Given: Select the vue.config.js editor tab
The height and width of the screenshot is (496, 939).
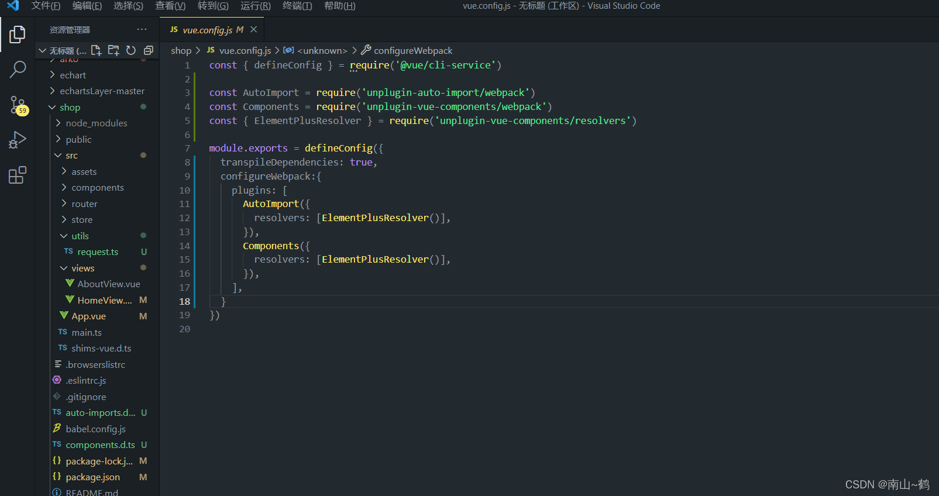Looking at the screenshot, I should pos(212,29).
